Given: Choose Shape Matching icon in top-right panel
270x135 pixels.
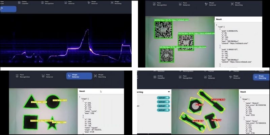Looking at the screenshot, I should click(232, 4).
